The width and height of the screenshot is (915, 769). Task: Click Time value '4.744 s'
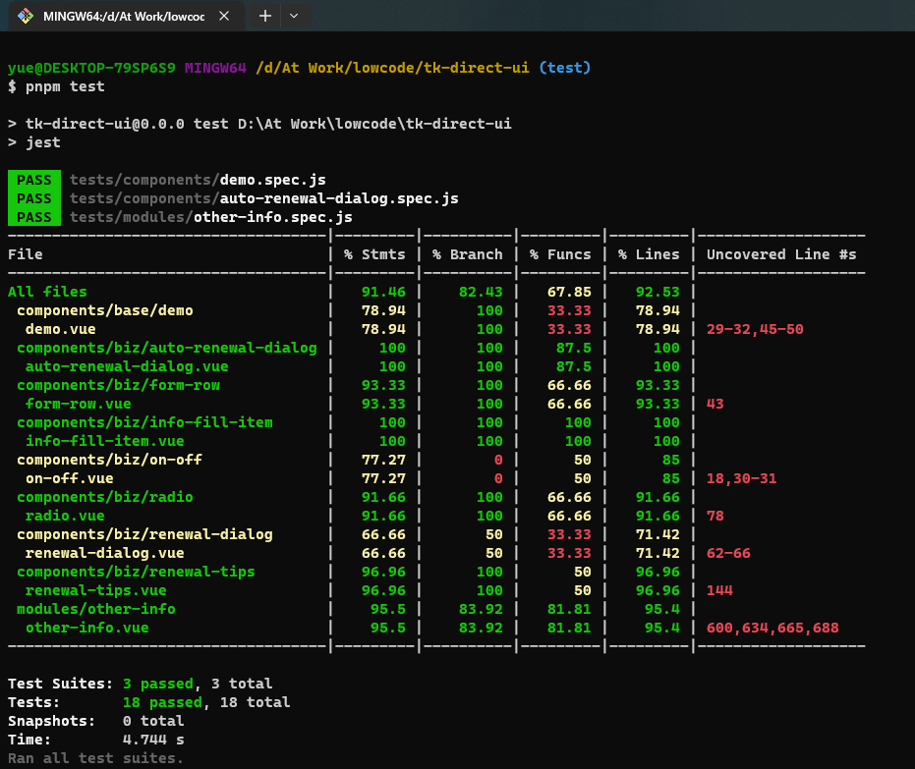[x=153, y=740]
